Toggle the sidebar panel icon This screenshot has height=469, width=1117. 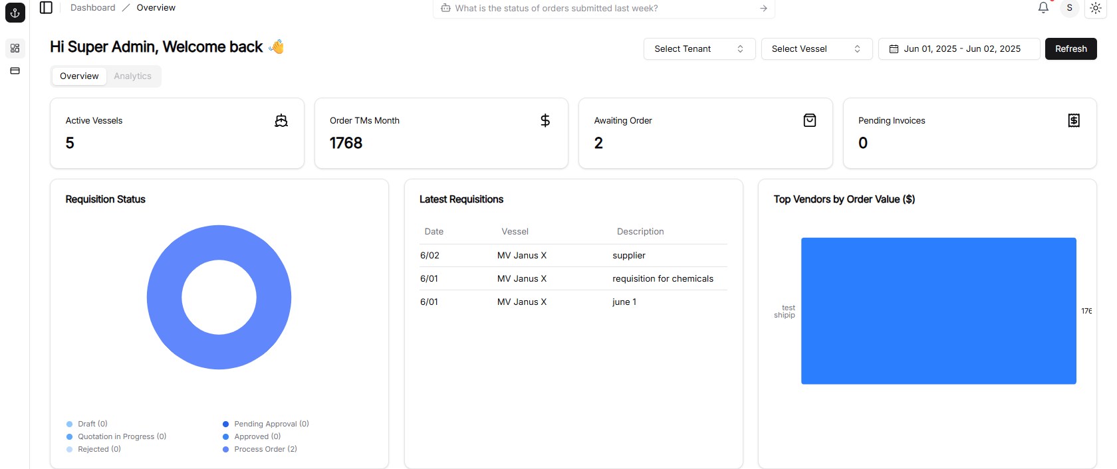[x=46, y=7]
